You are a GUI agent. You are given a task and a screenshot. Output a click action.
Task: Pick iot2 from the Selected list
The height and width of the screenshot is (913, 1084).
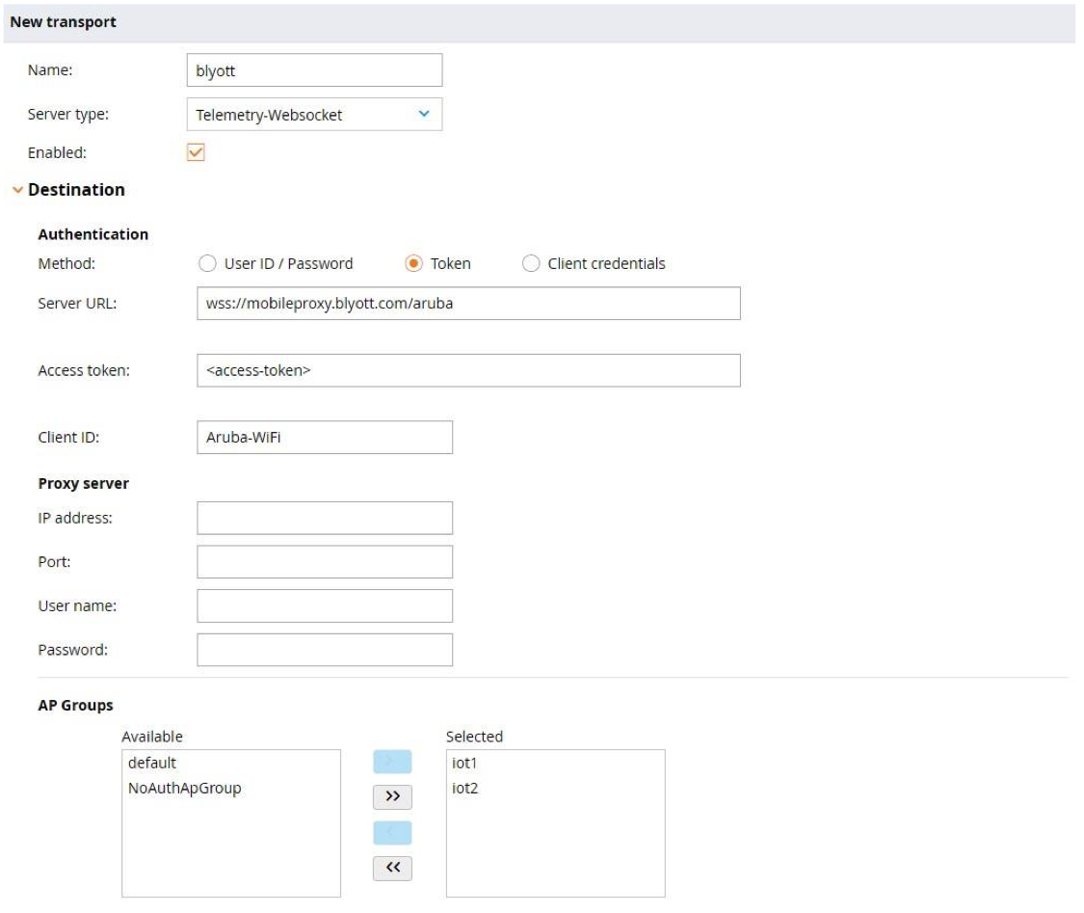(465, 789)
